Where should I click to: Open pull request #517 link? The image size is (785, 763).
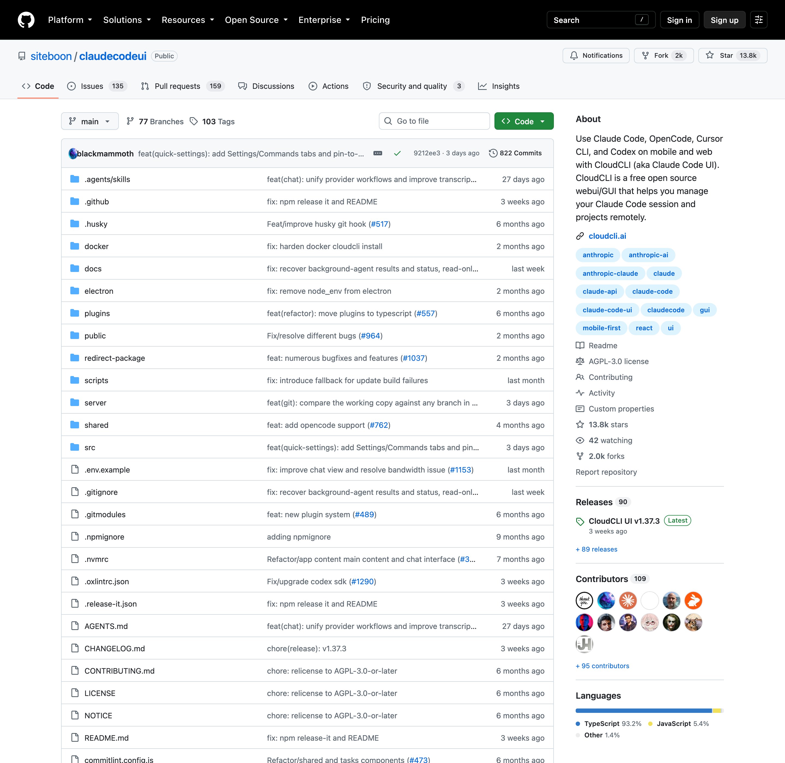tap(379, 224)
